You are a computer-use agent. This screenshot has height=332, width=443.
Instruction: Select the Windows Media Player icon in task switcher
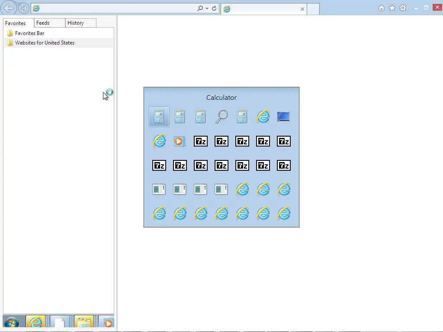tap(180, 141)
